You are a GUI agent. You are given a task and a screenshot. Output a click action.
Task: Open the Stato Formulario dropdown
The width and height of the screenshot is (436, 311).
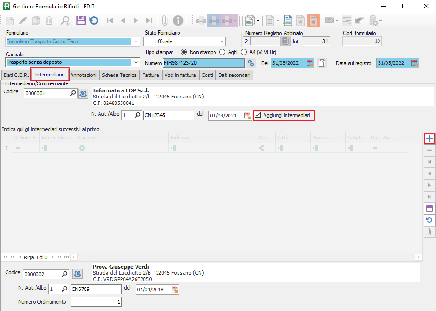click(221, 41)
